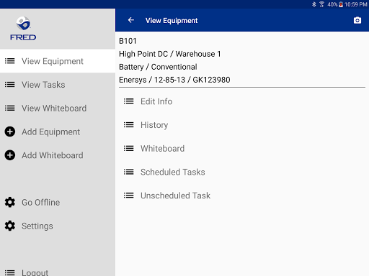The width and height of the screenshot is (369, 276).
Task: Click gear icon beside Go Offline
Action: click(x=10, y=202)
